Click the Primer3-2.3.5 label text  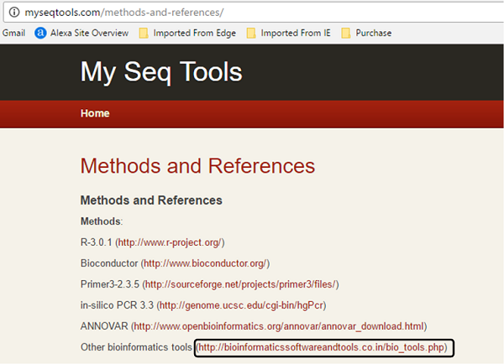pos(110,284)
